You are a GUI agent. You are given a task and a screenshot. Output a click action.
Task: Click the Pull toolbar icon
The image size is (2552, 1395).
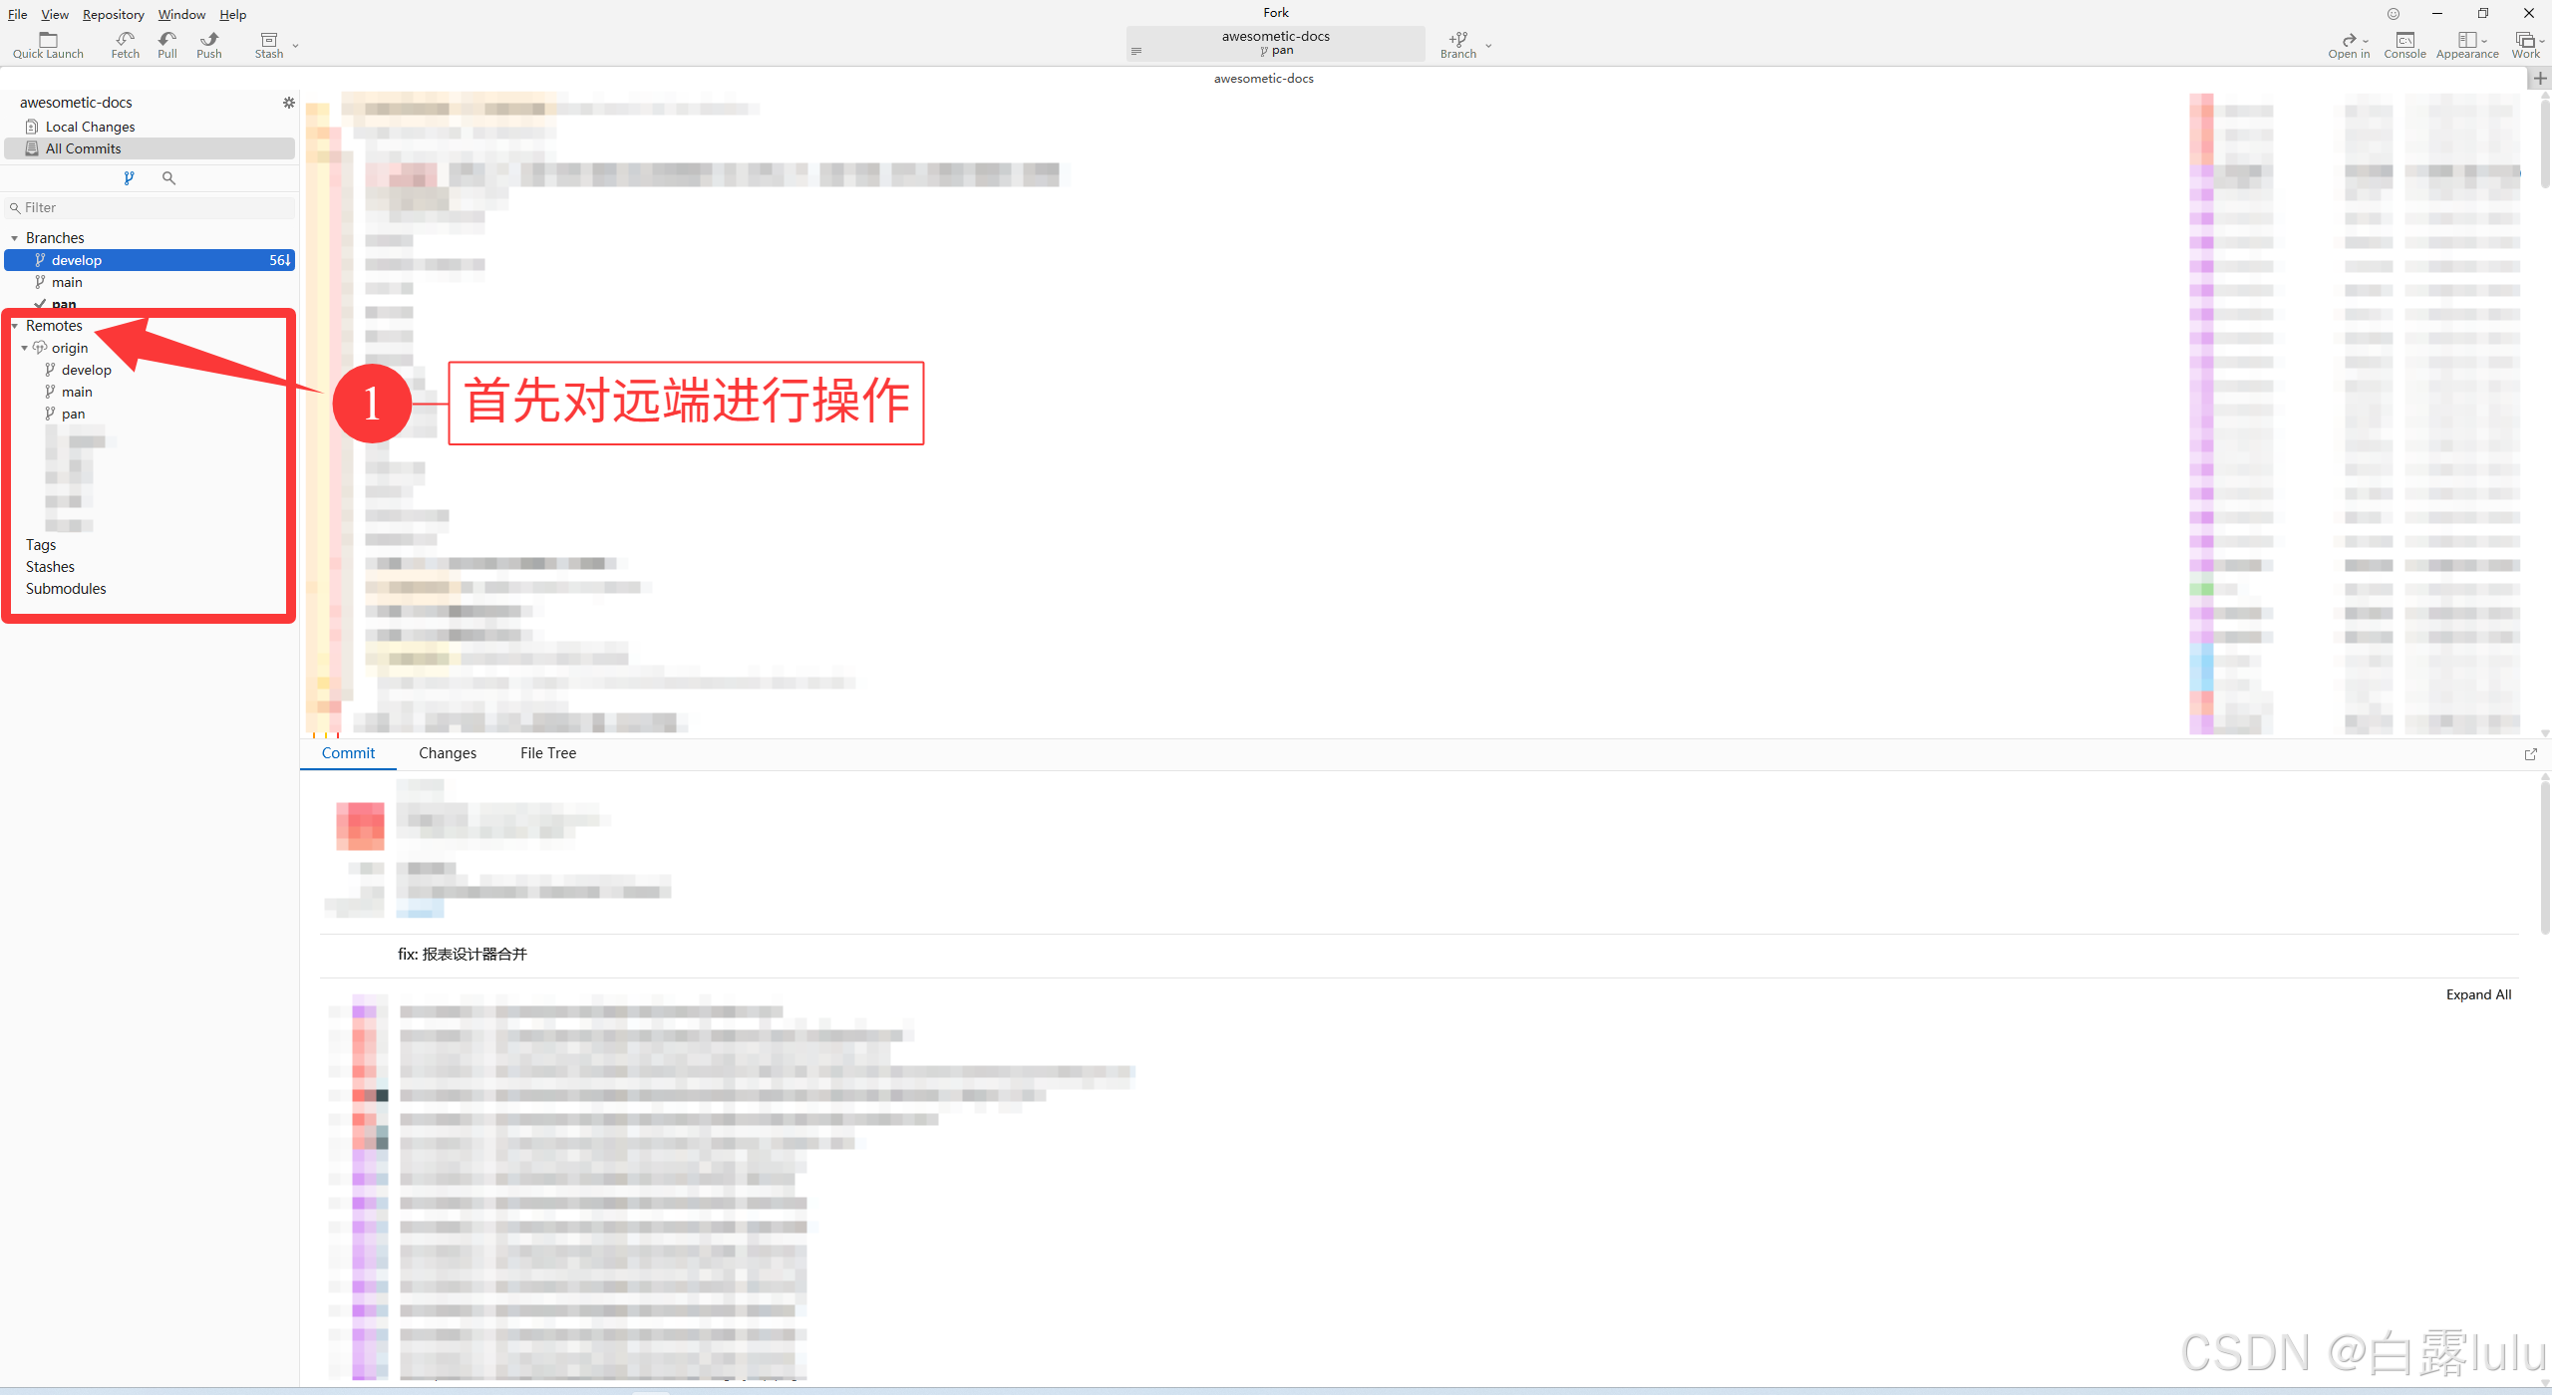(x=166, y=40)
